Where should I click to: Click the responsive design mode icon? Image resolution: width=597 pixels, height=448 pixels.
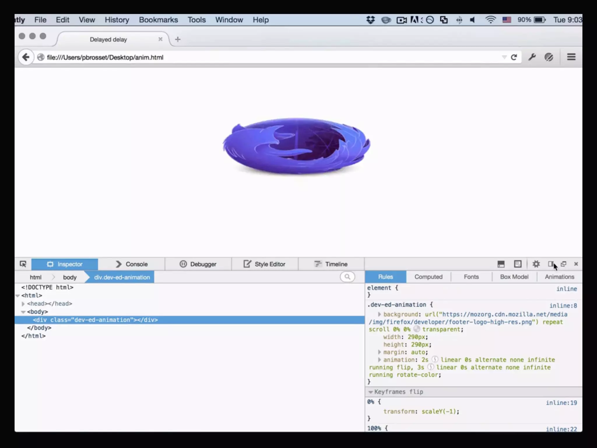click(x=517, y=264)
